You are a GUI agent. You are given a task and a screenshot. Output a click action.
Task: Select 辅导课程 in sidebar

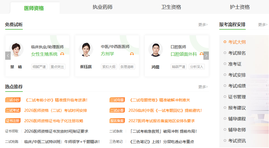tap(237, 119)
